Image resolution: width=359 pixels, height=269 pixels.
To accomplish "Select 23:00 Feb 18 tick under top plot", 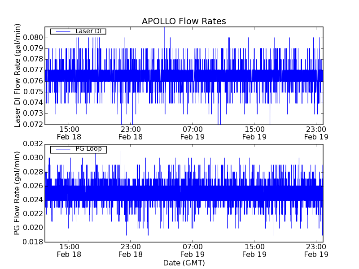I will click(131, 133).
